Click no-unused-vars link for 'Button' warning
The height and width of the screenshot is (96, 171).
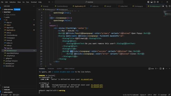click(x=87, y=79)
